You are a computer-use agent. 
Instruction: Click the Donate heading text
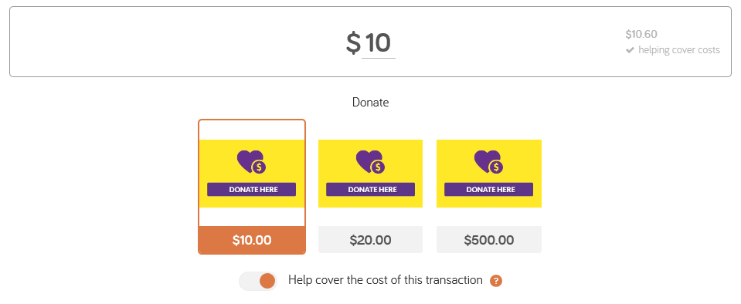tap(371, 103)
